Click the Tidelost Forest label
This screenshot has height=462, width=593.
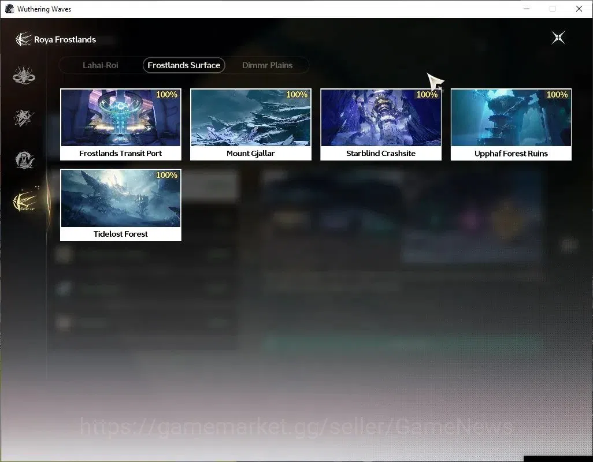coord(120,234)
